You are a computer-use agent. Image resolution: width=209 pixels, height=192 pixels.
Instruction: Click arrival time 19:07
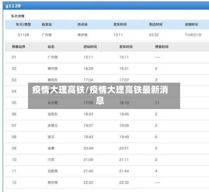coord(88,126)
